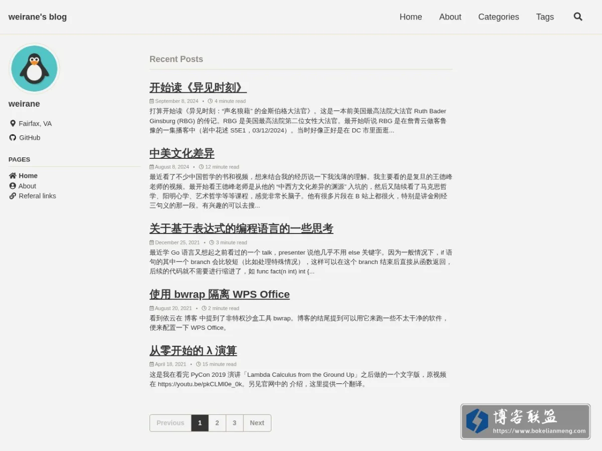This screenshot has height=451, width=602.
Task: Open About in the top navigation
Action: (450, 17)
